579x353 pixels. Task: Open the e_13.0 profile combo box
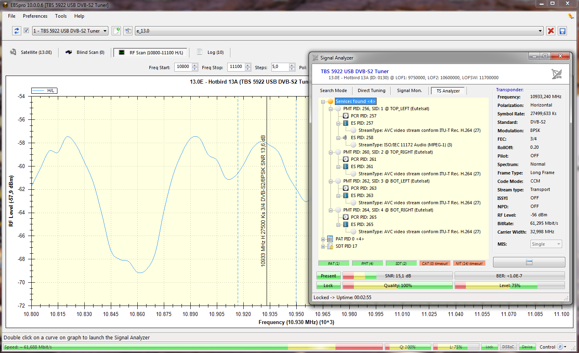tap(339, 31)
